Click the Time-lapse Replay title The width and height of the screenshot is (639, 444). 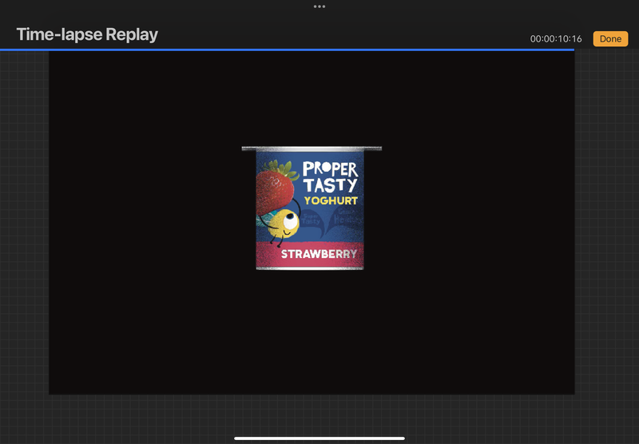coord(87,34)
